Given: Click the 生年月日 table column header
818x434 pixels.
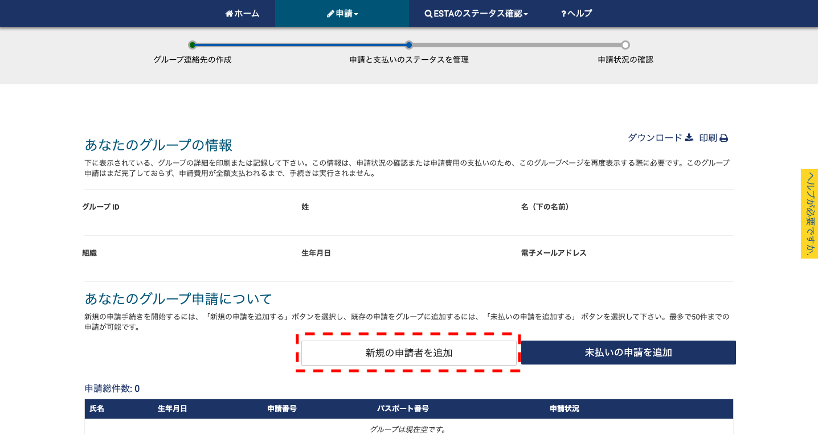Looking at the screenshot, I should (172, 409).
